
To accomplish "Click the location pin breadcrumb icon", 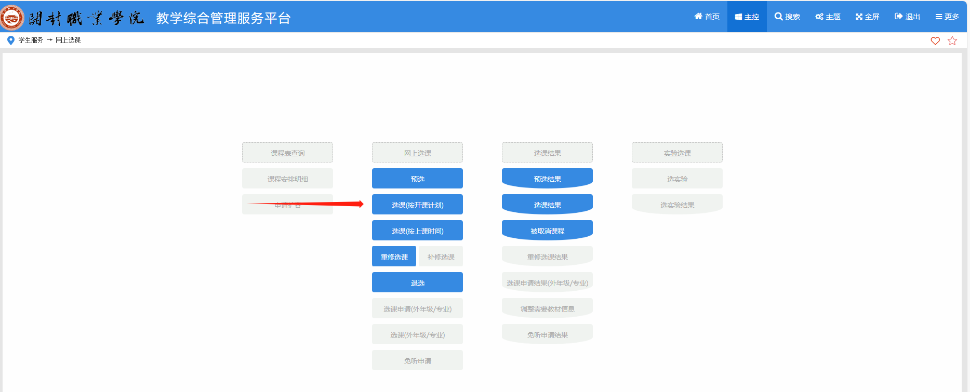I will coord(10,40).
